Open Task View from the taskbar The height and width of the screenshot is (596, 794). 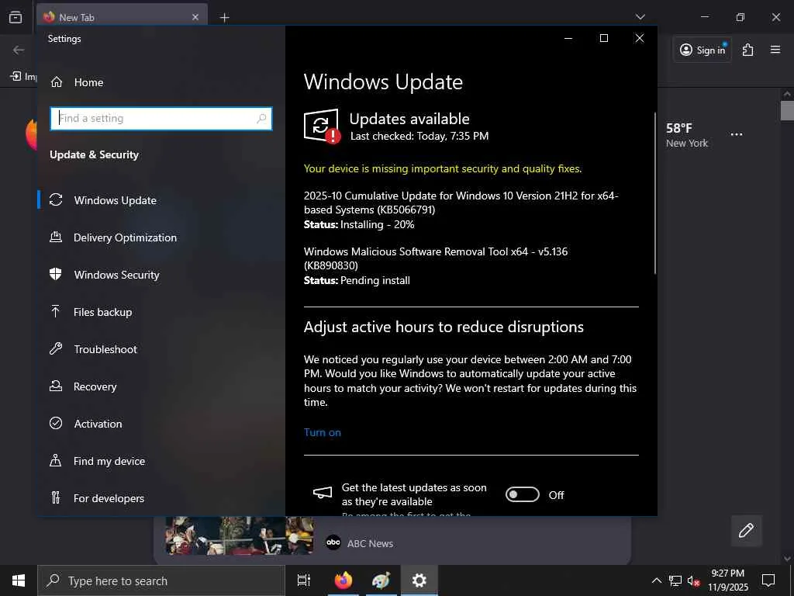304,580
